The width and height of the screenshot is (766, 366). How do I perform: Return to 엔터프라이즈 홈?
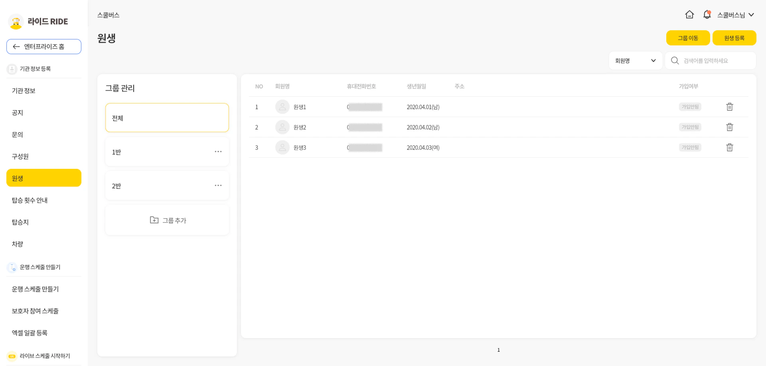pyautogui.click(x=44, y=47)
